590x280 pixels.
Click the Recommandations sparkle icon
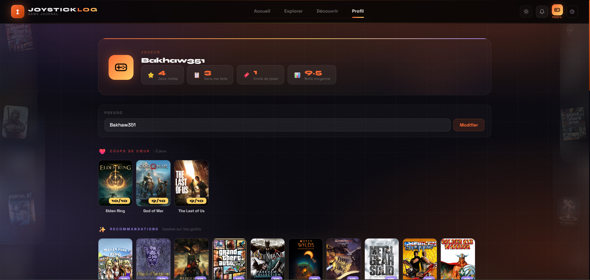(102, 229)
